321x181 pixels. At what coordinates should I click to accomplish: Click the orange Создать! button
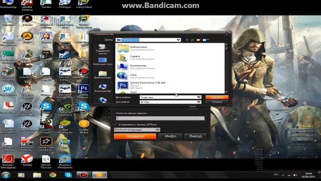click(x=135, y=136)
